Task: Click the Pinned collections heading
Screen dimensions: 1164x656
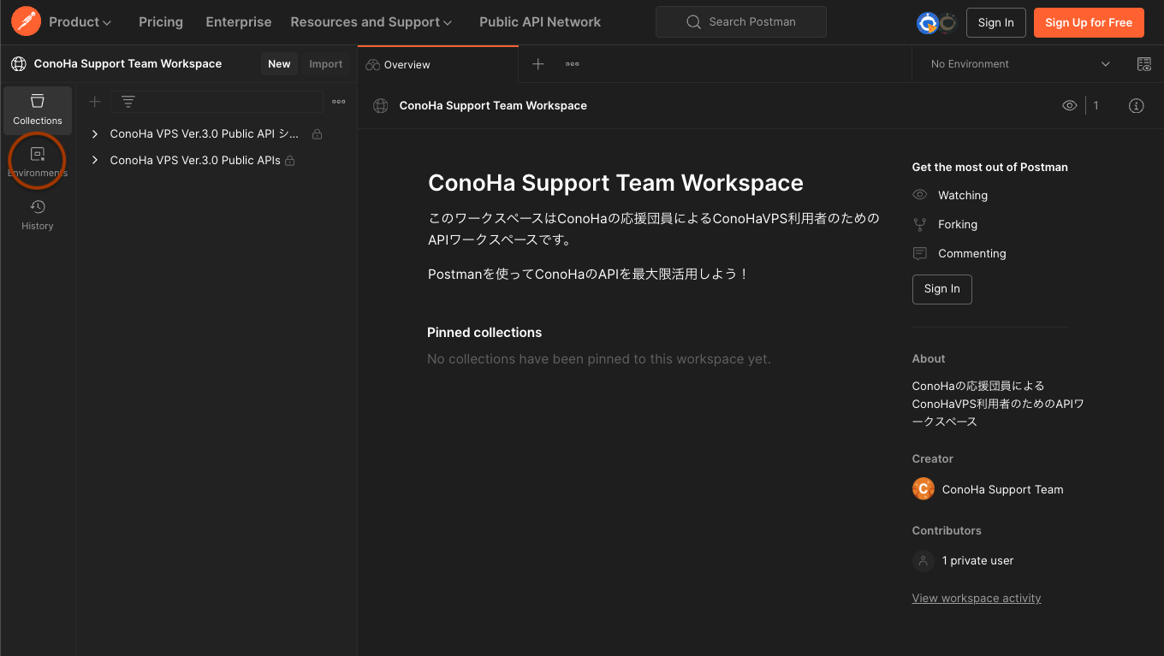Action: coord(484,333)
